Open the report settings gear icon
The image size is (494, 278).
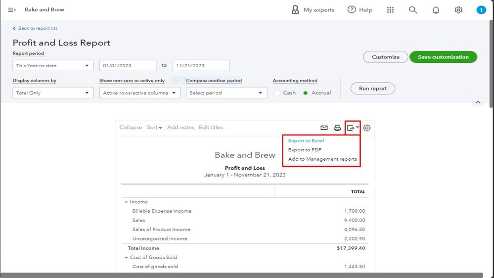click(x=367, y=128)
